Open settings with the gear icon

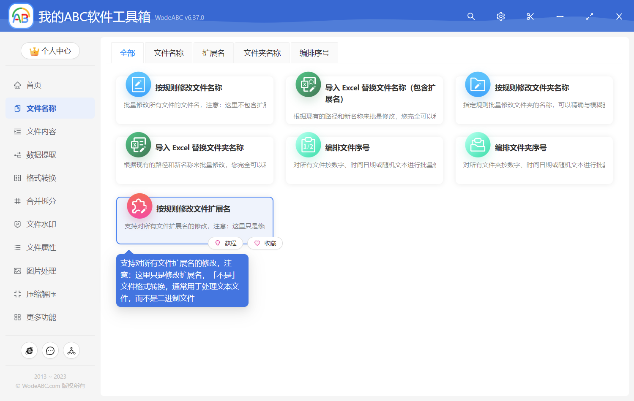pyautogui.click(x=500, y=16)
